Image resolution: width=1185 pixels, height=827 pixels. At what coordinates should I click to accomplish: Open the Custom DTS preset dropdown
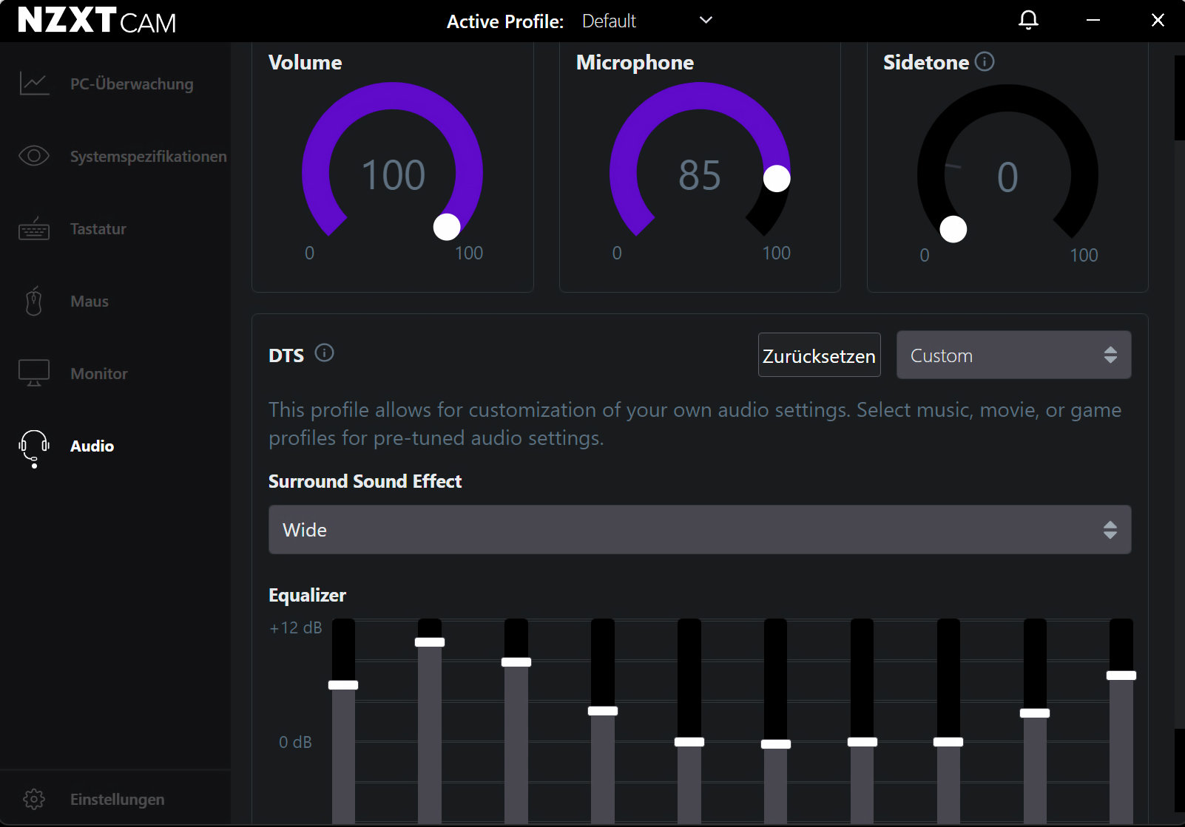pyautogui.click(x=1013, y=355)
